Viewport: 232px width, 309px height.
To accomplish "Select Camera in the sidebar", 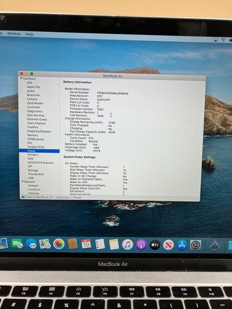I will (32, 99).
